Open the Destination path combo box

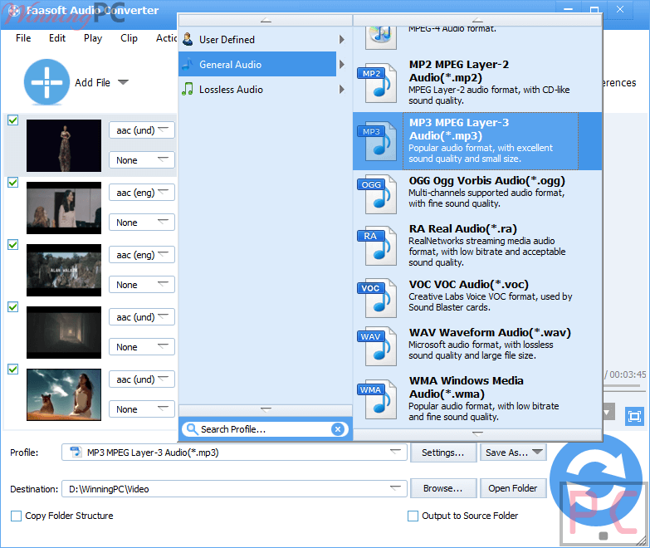click(x=234, y=489)
